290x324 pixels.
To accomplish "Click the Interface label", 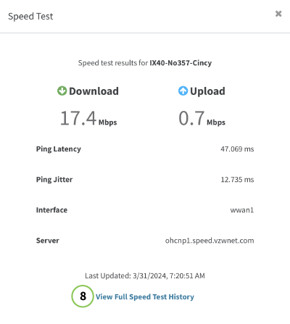I will (51, 210).
